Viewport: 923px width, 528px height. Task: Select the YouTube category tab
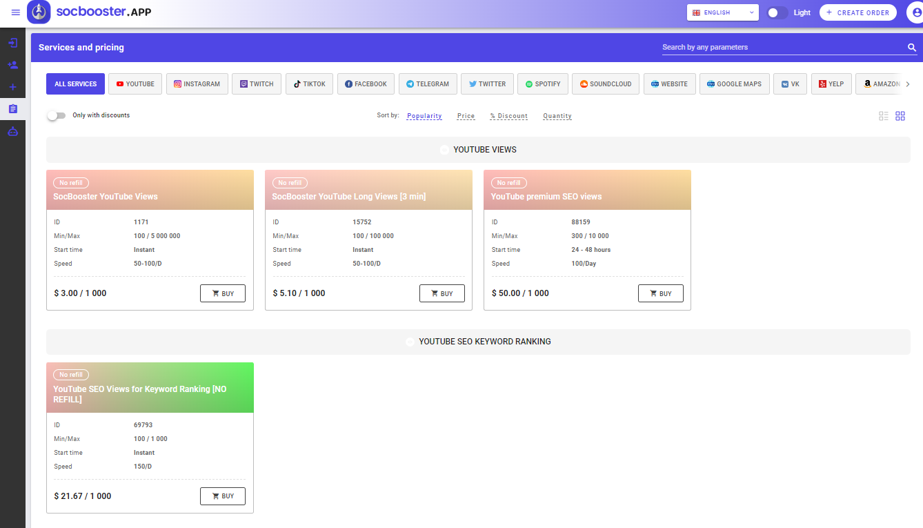pos(135,84)
